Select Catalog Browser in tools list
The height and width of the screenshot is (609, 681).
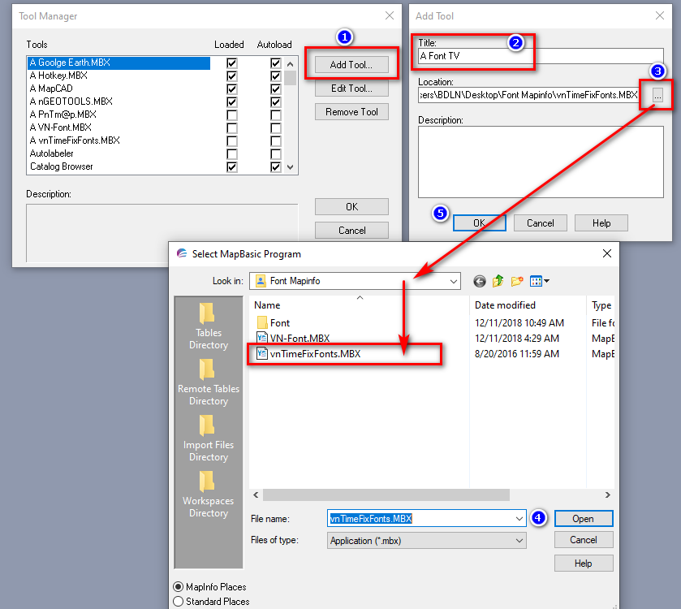tap(119, 166)
